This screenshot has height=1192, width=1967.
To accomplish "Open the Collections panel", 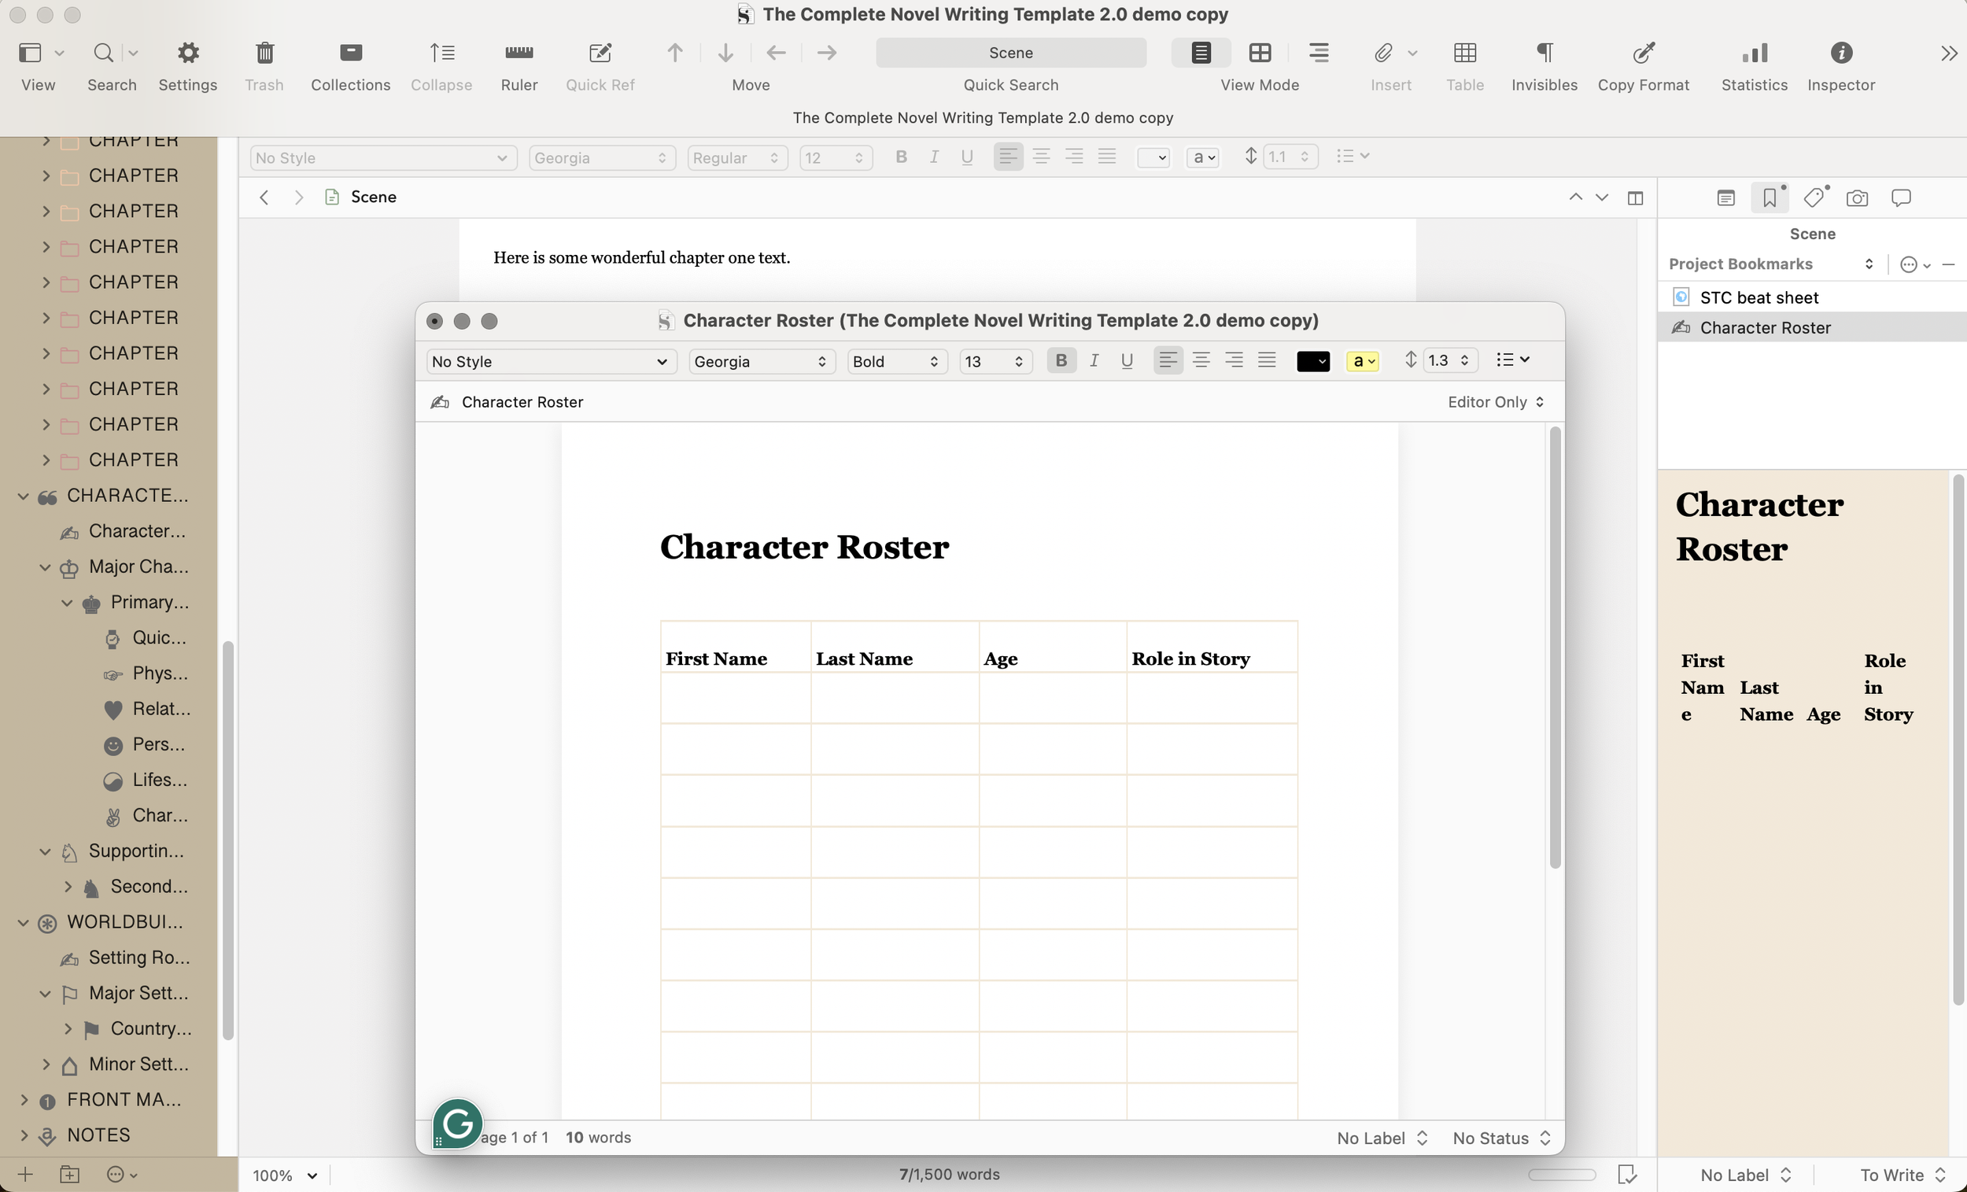I will point(350,53).
